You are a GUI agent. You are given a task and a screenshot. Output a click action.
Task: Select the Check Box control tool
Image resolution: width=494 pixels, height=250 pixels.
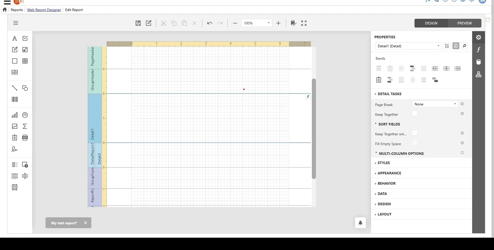point(25,38)
